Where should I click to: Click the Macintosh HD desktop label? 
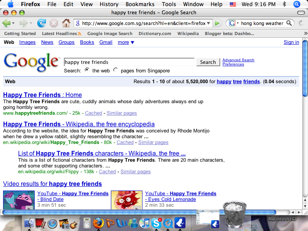282,219
